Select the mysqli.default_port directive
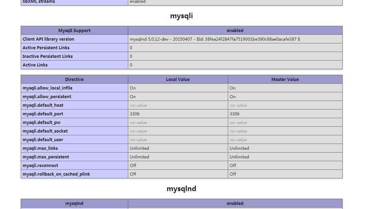Screen dimensions: 376x209 pyautogui.click(x=43, y=114)
